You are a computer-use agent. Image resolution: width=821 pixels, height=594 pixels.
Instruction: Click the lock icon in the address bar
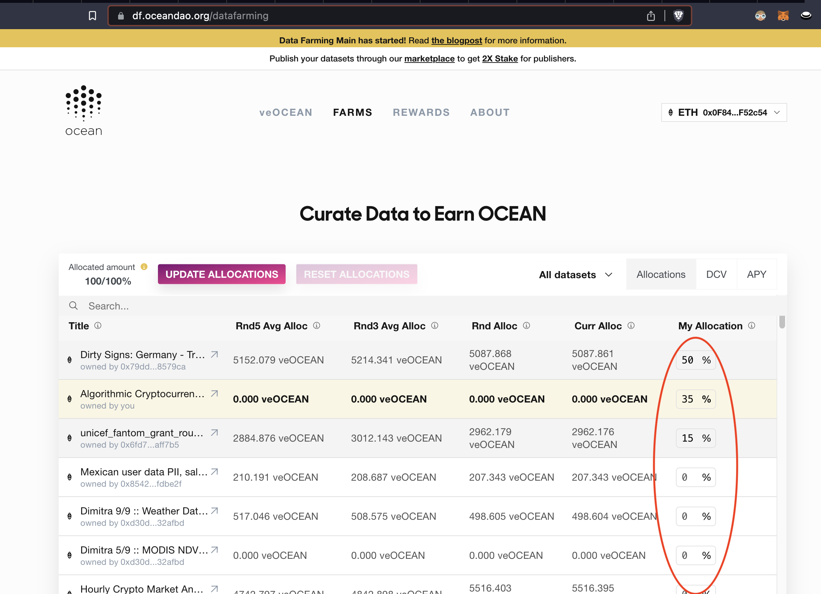[x=121, y=16]
